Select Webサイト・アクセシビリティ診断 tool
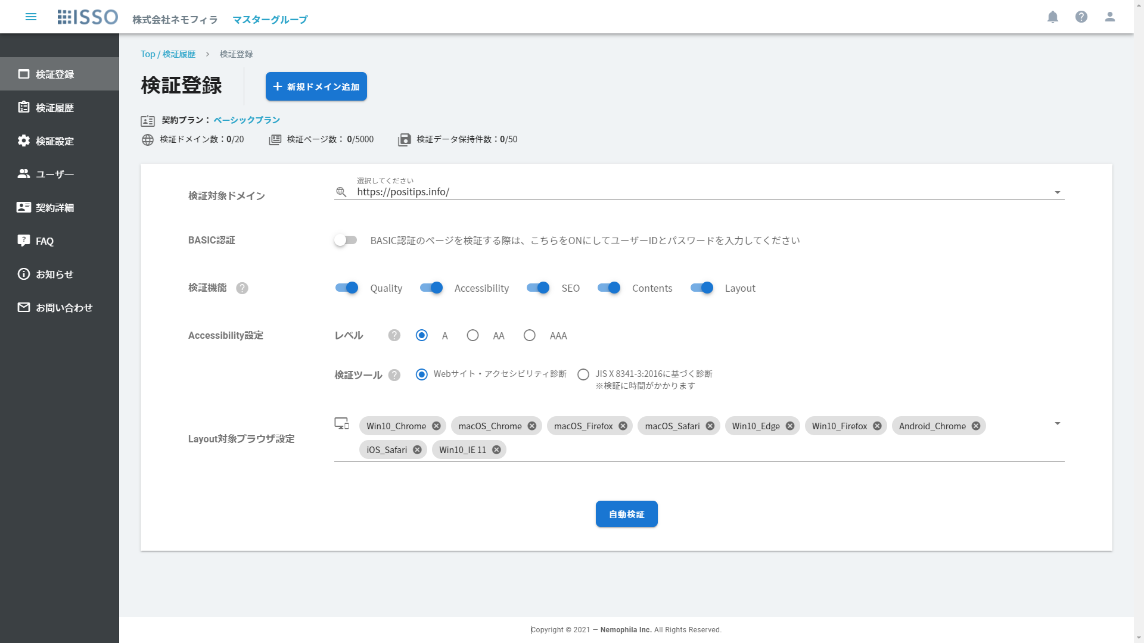1144x643 pixels. pos(422,374)
